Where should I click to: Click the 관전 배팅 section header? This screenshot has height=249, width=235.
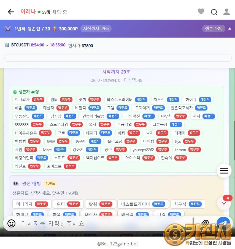31,184
